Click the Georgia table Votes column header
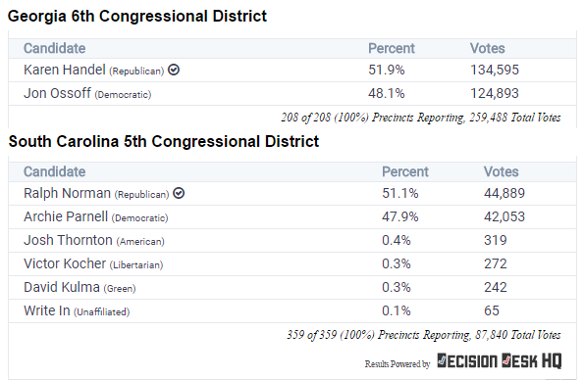The image size is (584, 380). pos(487,48)
